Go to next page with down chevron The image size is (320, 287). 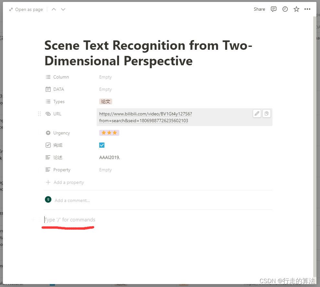(63, 9)
